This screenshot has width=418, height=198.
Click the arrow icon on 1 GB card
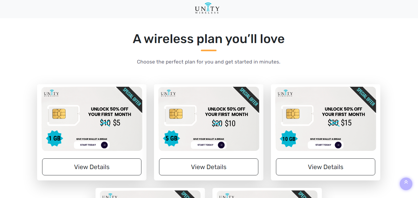104,145
